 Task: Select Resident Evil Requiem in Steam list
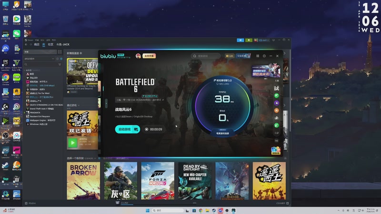coord(38,117)
